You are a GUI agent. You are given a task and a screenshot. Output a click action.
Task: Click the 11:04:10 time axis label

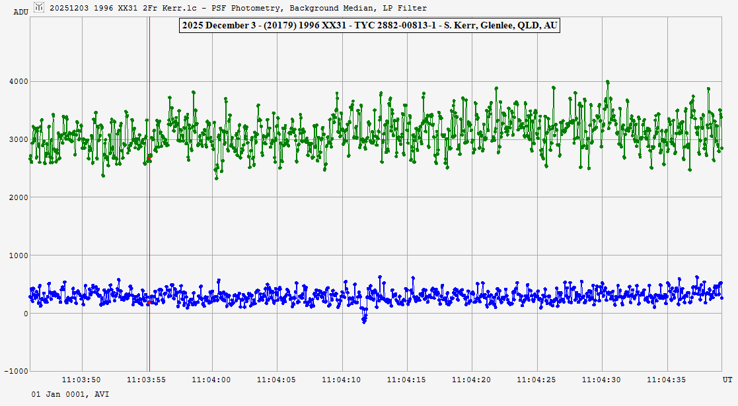[342, 380]
